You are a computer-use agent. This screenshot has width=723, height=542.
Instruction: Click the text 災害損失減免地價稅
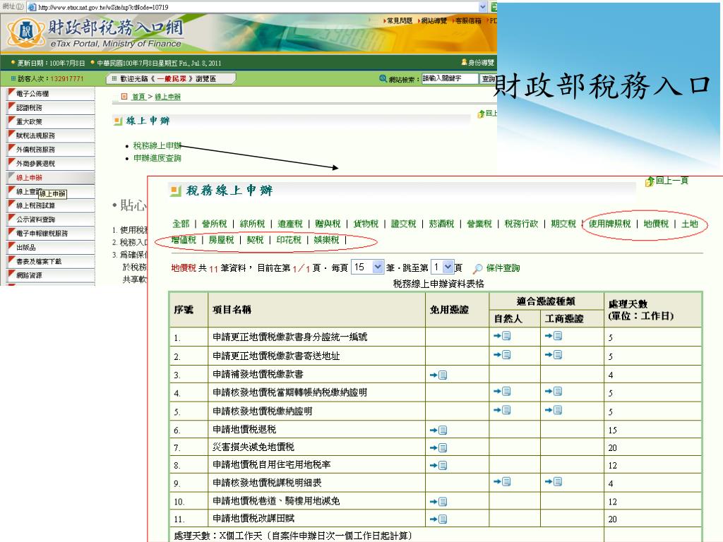tap(253, 447)
